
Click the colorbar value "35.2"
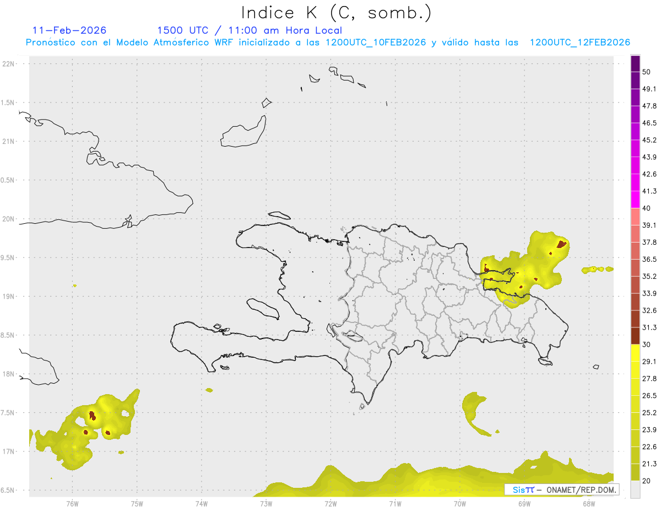coord(649,276)
